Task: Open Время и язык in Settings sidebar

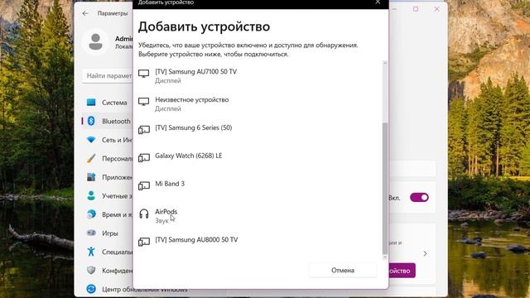Action: pyautogui.click(x=107, y=214)
